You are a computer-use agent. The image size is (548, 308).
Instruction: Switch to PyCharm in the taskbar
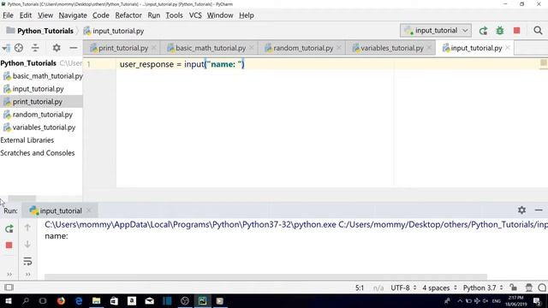(202, 300)
